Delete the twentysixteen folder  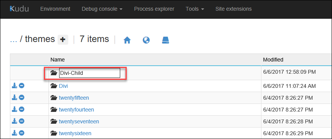(22, 133)
